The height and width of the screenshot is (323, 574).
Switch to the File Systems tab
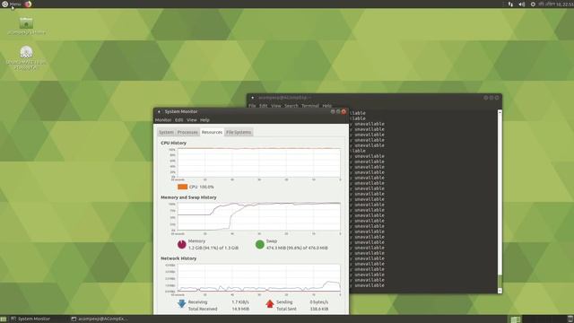pos(239,132)
